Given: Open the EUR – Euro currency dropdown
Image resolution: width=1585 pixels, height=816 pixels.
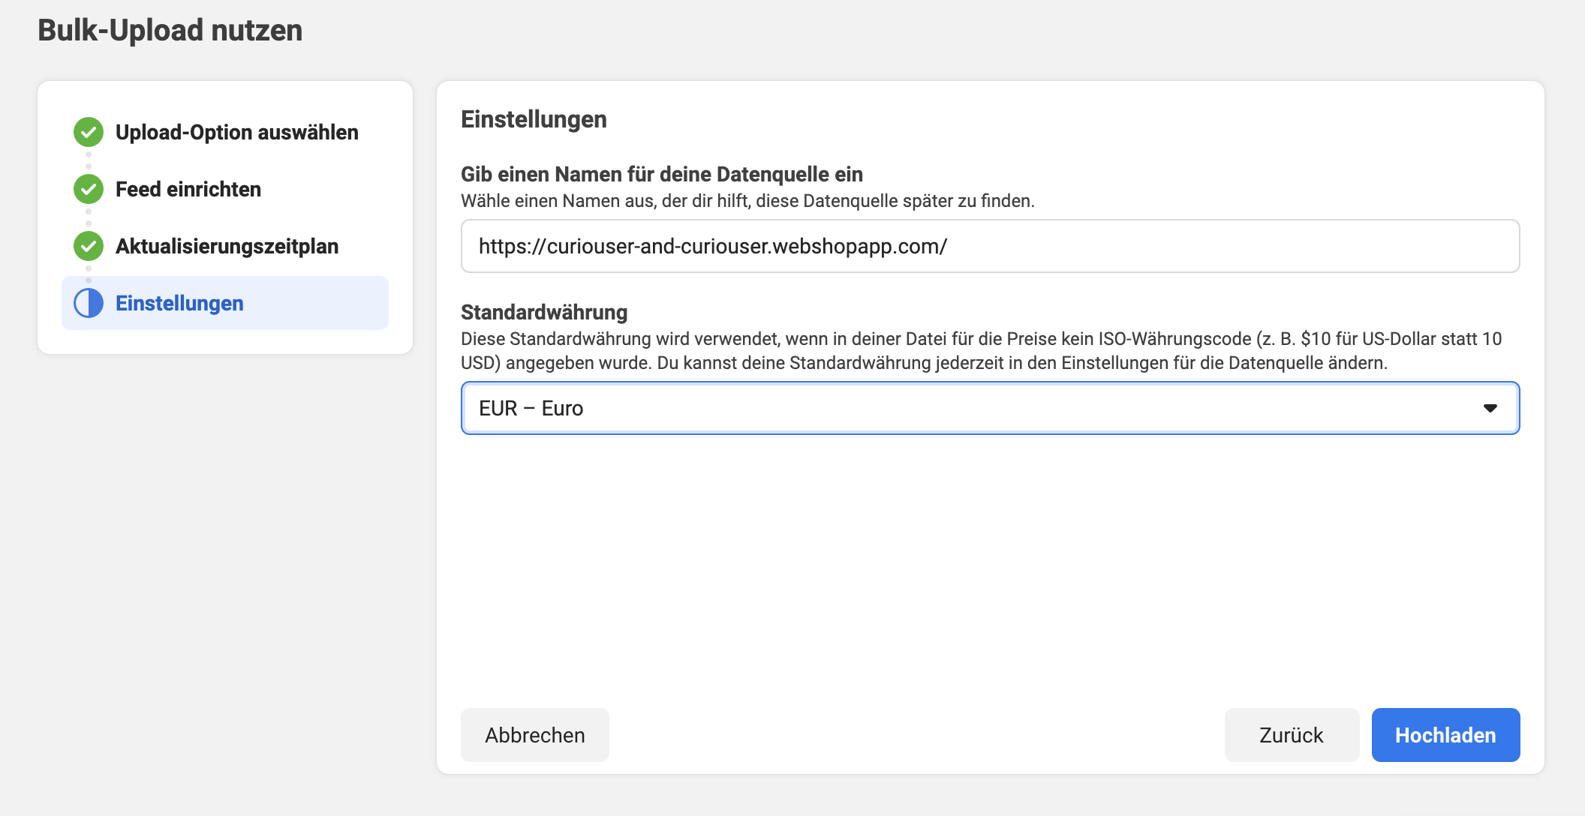Looking at the screenshot, I should (x=990, y=408).
